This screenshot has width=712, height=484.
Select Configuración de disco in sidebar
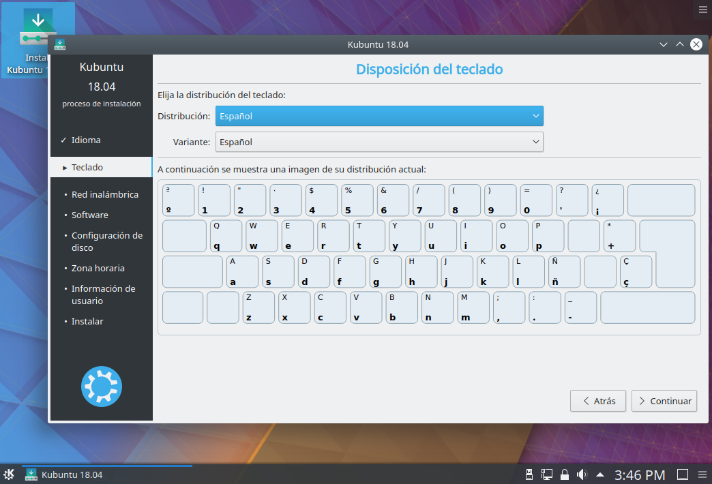click(106, 241)
